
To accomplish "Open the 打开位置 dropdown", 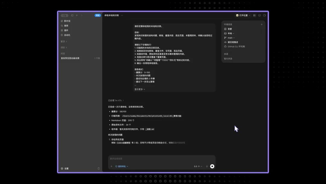I will (x=243, y=15).
